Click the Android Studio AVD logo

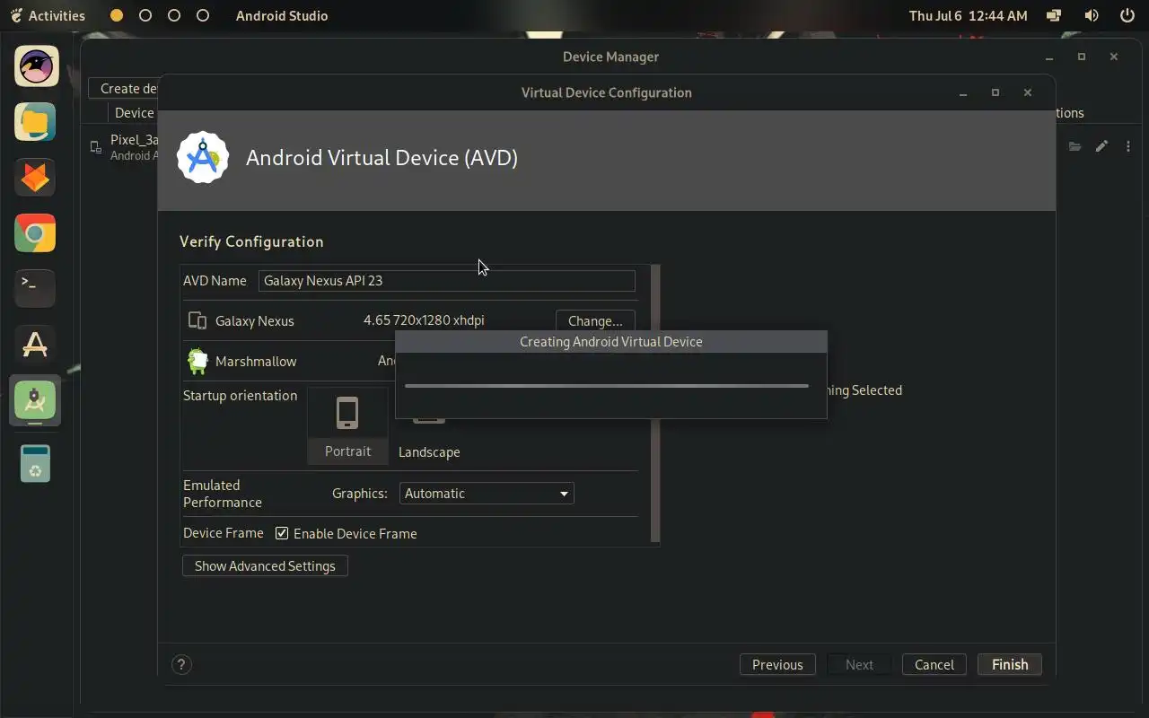[203, 158]
